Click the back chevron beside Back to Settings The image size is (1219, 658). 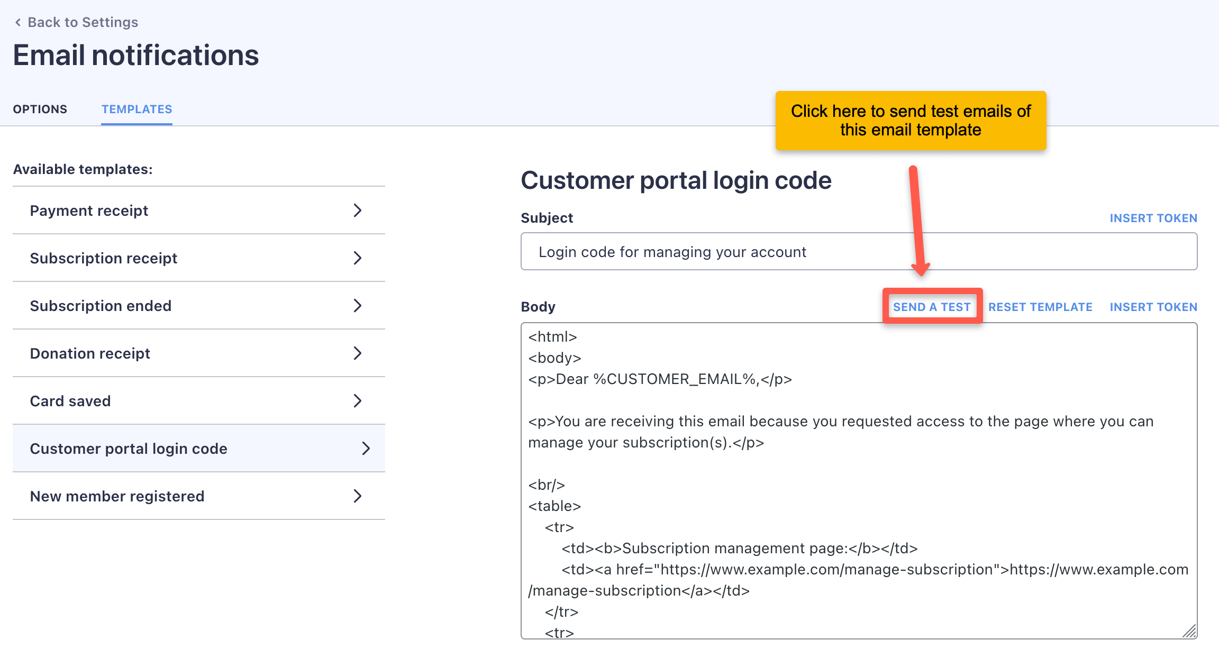[x=17, y=22]
